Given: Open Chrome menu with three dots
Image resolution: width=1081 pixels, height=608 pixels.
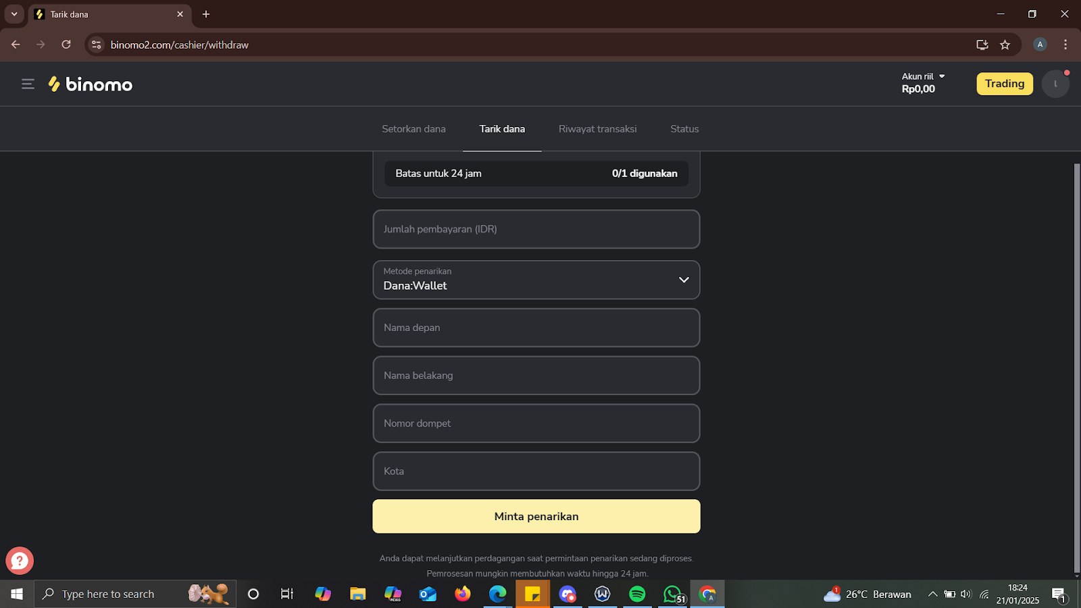Looking at the screenshot, I should pos(1065,45).
